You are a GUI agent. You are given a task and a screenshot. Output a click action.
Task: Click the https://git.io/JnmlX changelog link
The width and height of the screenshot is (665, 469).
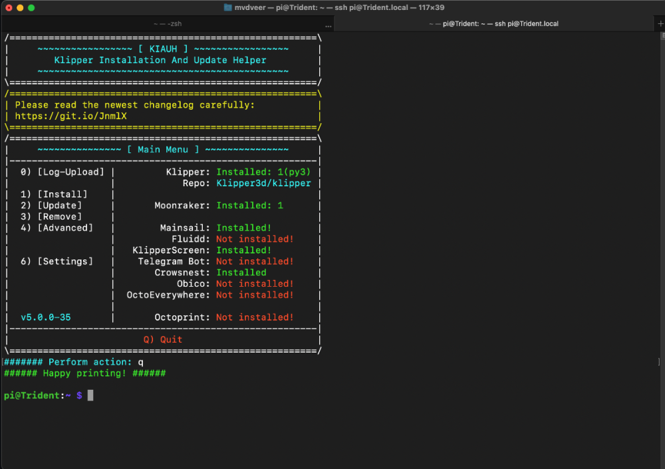71,116
